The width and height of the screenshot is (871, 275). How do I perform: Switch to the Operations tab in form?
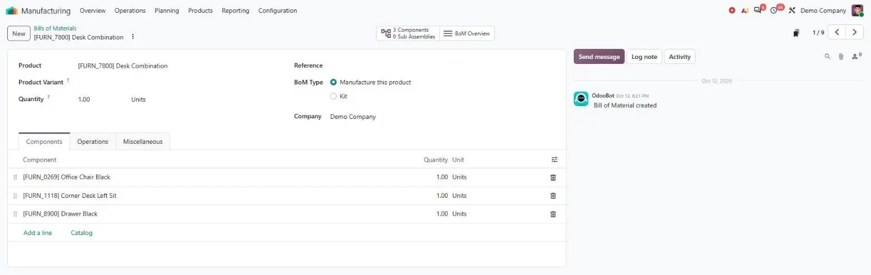click(93, 142)
